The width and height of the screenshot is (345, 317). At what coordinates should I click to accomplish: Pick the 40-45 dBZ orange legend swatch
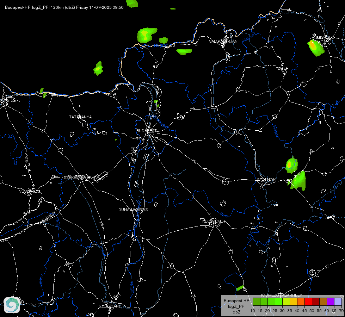point(301,302)
